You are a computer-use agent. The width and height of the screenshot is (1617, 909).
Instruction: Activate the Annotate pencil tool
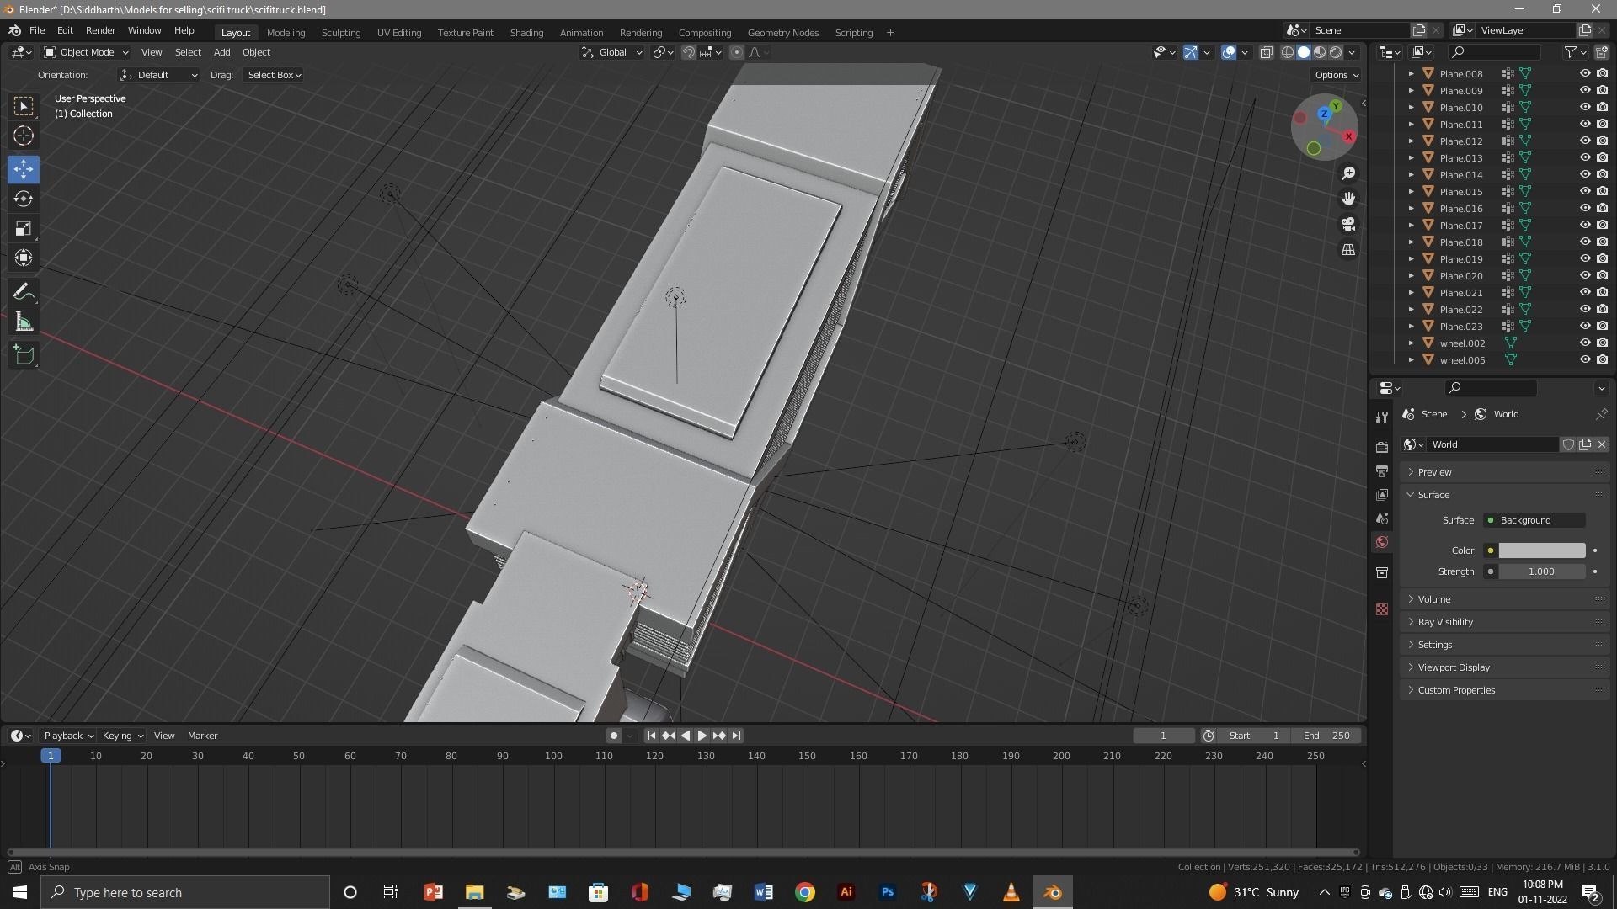tap(24, 292)
